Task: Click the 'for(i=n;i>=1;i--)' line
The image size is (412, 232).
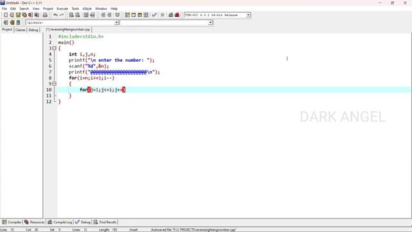Action: 91,78
